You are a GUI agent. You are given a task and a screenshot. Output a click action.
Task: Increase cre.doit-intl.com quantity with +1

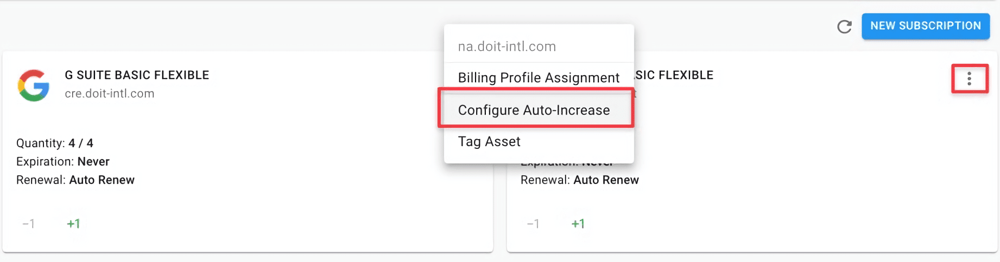[x=73, y=224]
